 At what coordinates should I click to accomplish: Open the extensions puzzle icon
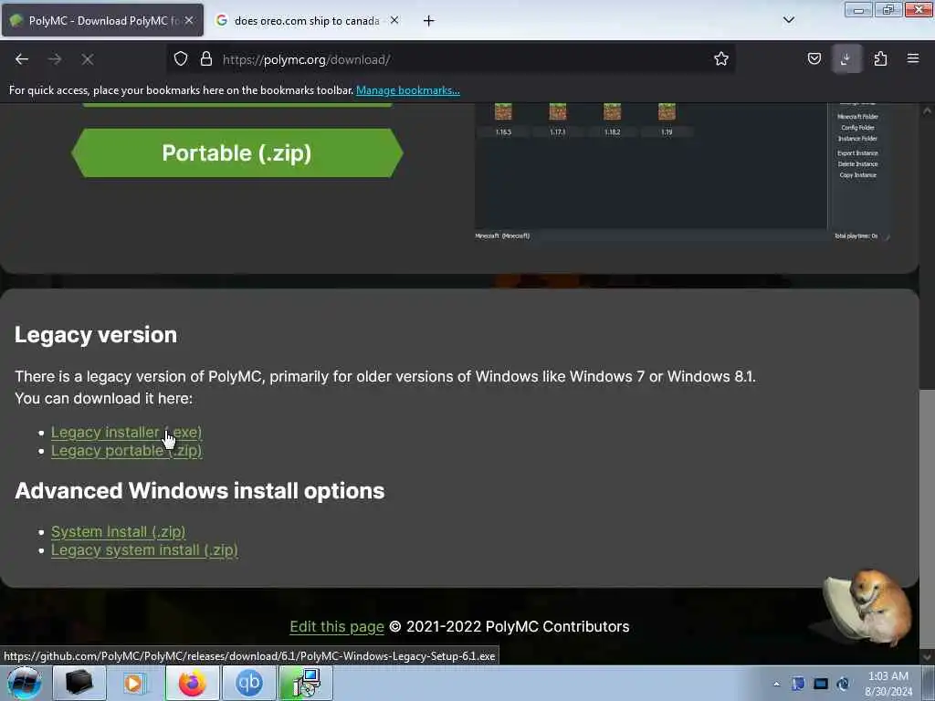pos(880,59)
